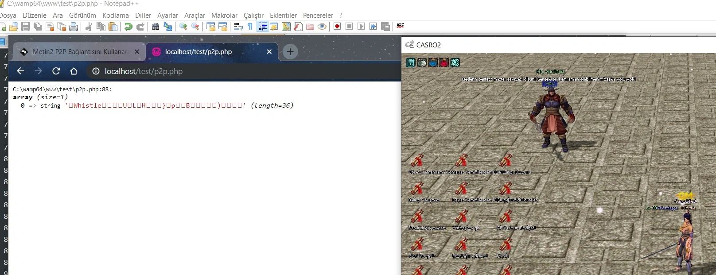Open the Araçlar menu
This screenshot has width=716, height=275.
click(195, 15)
